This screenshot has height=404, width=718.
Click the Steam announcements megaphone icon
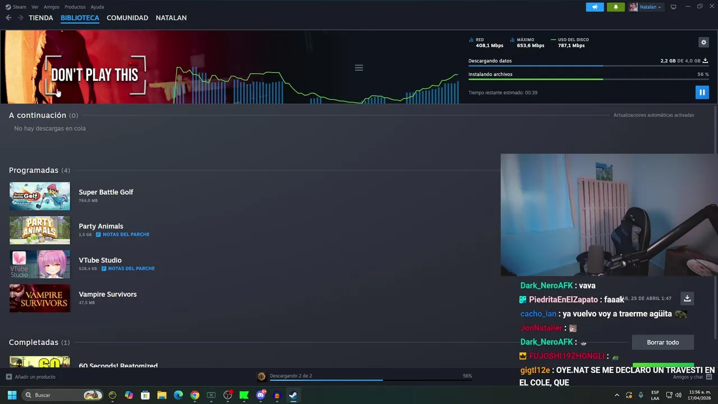point(595,7)
